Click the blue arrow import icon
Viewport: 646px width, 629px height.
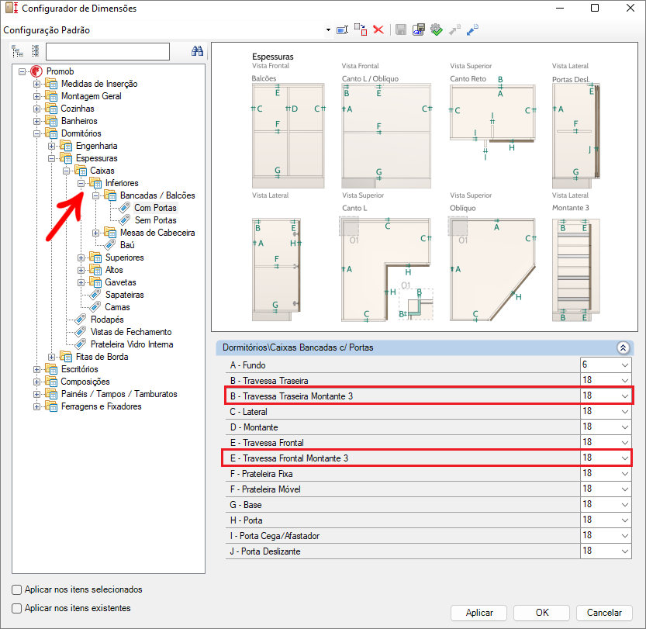click(x=472, y=29)
